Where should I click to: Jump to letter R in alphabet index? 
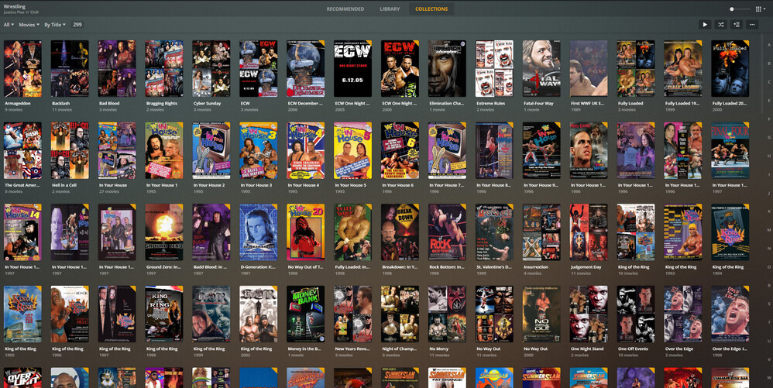768,285
